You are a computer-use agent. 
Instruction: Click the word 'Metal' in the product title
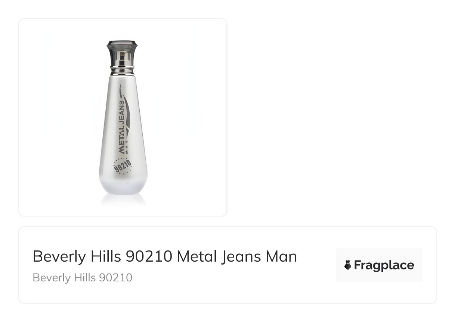(194, 256)
